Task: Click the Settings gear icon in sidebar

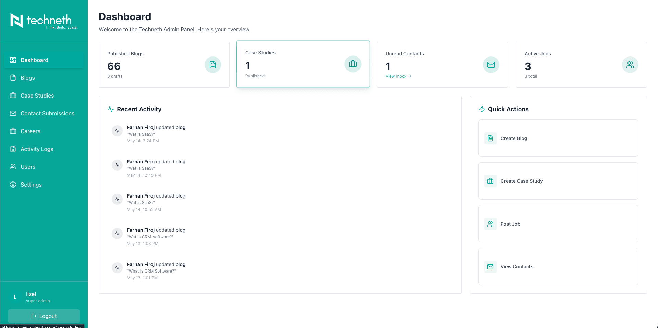Action: (x=13, y=185)
